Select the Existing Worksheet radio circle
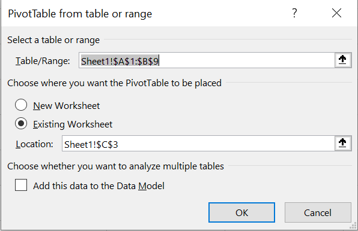Screen dimensions: 358x231 coord(21,123)
